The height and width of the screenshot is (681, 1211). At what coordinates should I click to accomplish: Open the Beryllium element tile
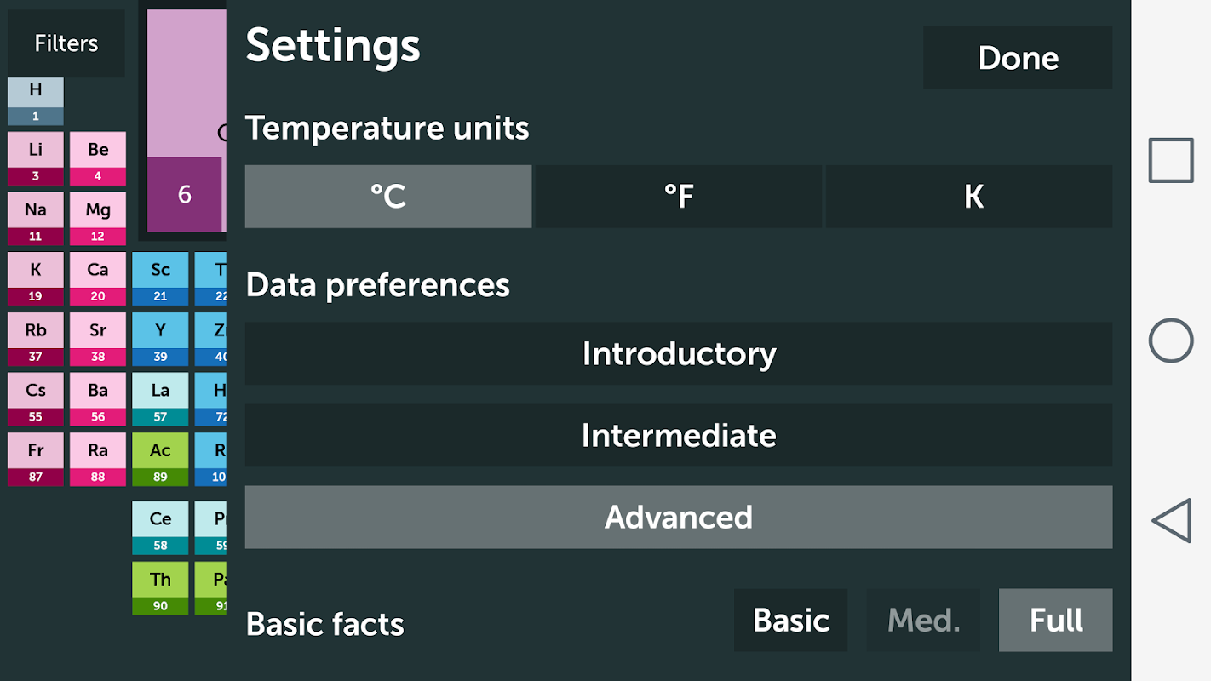(x=98, y=158)
